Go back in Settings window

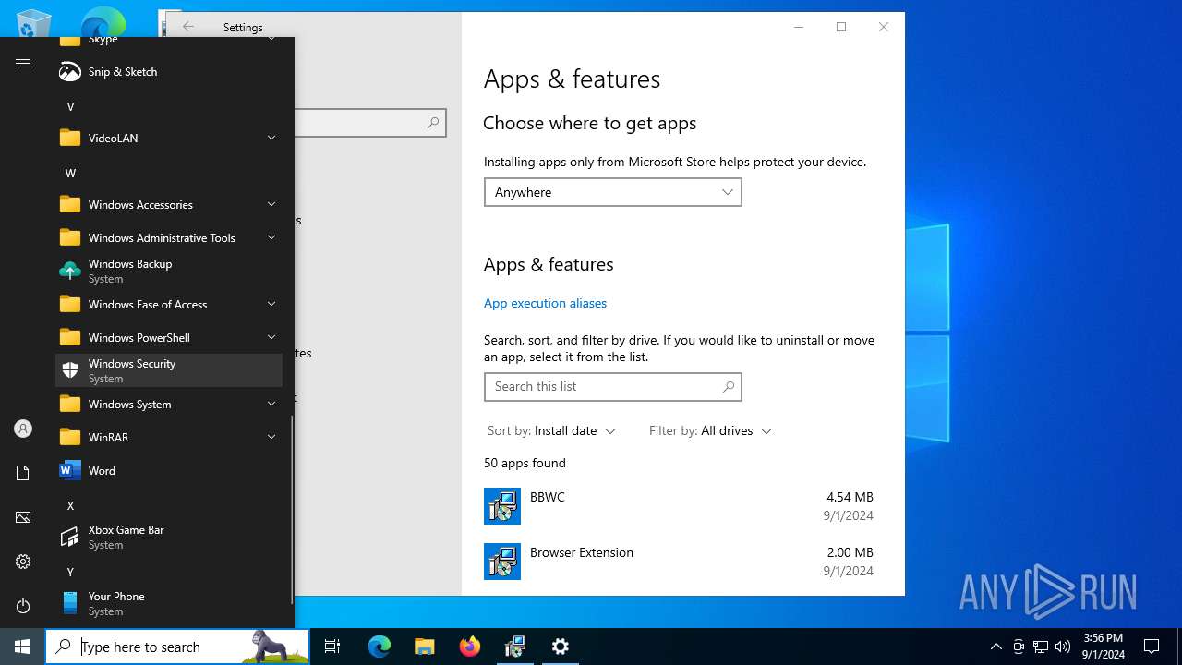coord(188,27)
